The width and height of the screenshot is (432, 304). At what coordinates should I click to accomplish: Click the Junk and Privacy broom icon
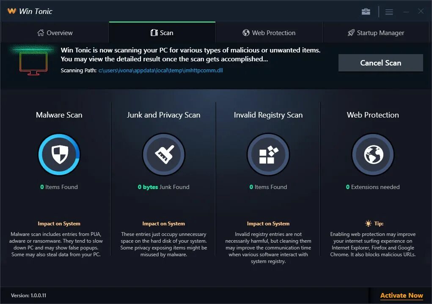[164, 154]
